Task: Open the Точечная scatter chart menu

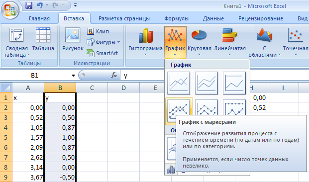Action: click(x=296, y=42)
